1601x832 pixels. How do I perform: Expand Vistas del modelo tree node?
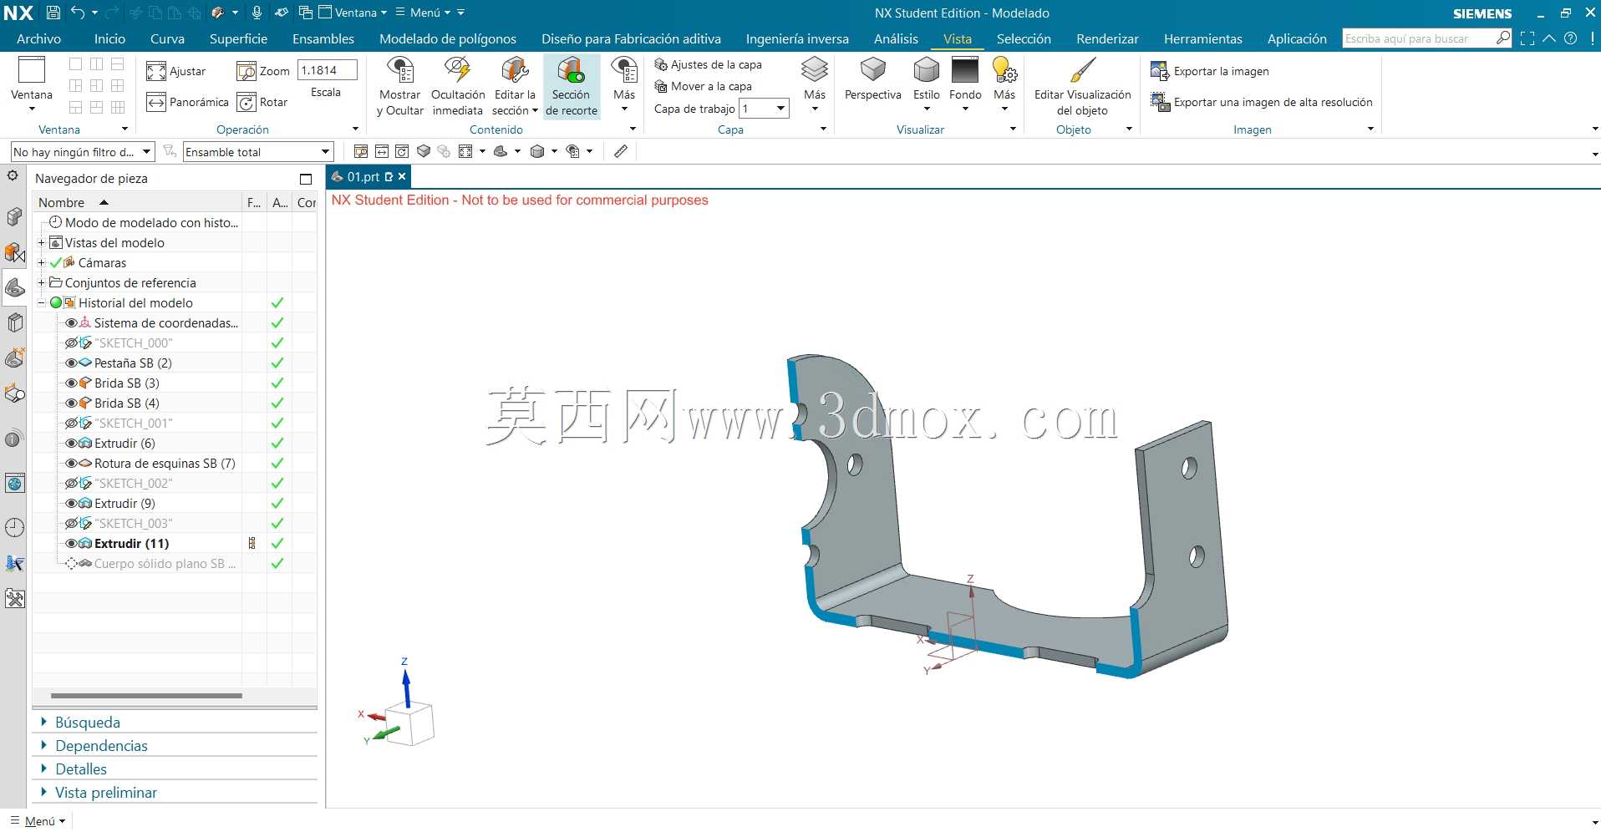click(41, 243)
